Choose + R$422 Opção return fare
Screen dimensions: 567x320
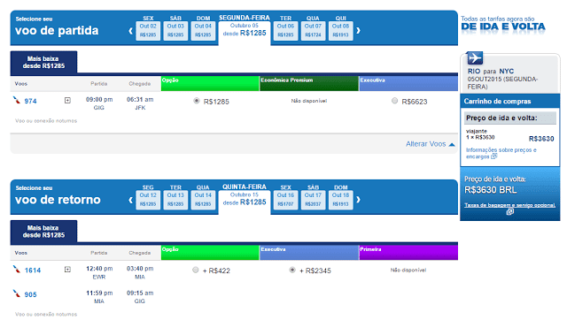coord(195,270)
